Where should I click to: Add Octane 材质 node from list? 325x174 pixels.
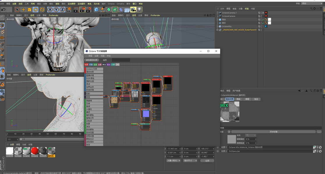pos(94,69)
